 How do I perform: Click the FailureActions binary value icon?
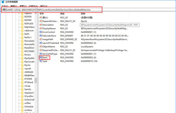41,36
